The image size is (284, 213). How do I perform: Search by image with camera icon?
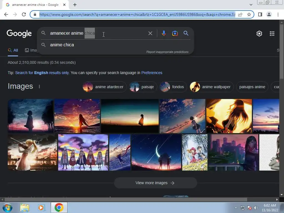(x=175, y=33)
